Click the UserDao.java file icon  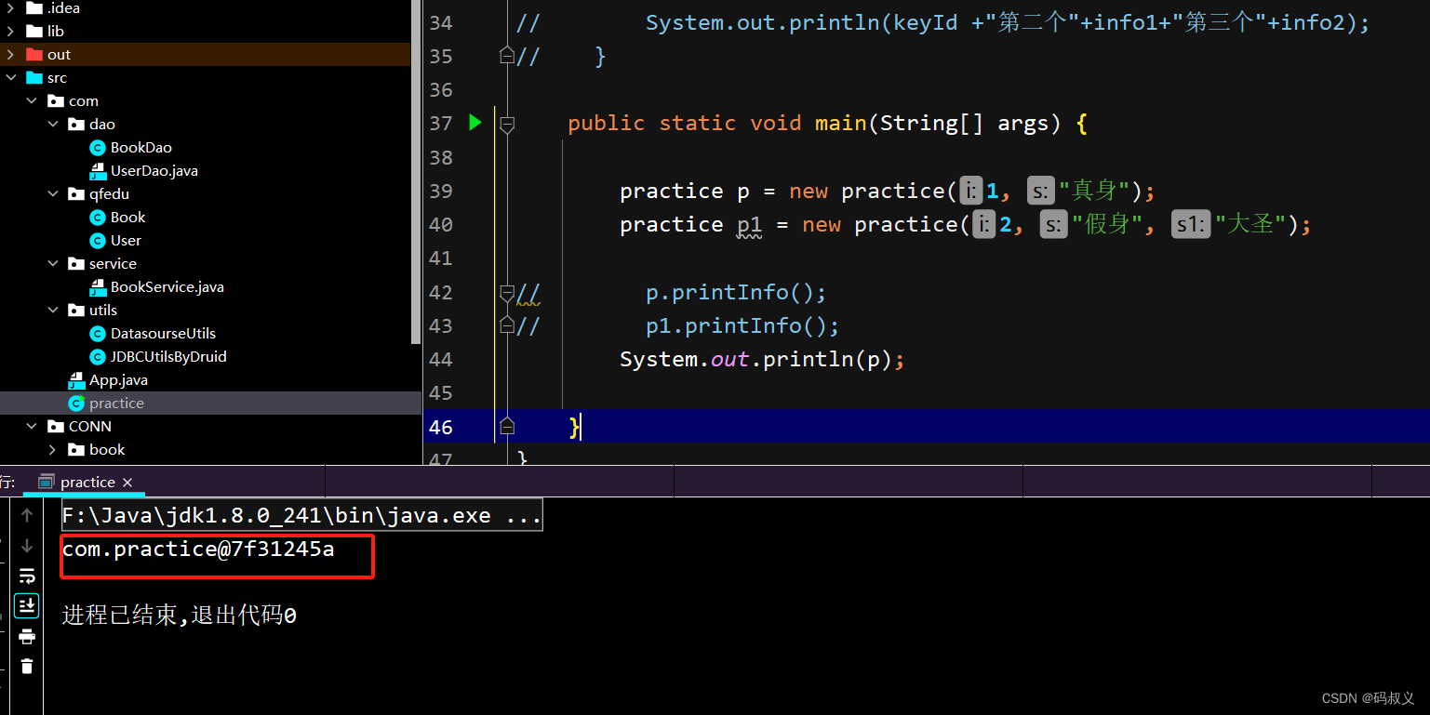[x=98, y=171]
